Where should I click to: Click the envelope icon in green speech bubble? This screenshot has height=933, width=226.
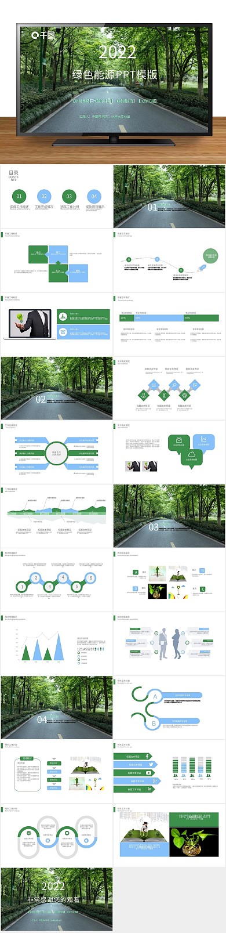point(179,440)
